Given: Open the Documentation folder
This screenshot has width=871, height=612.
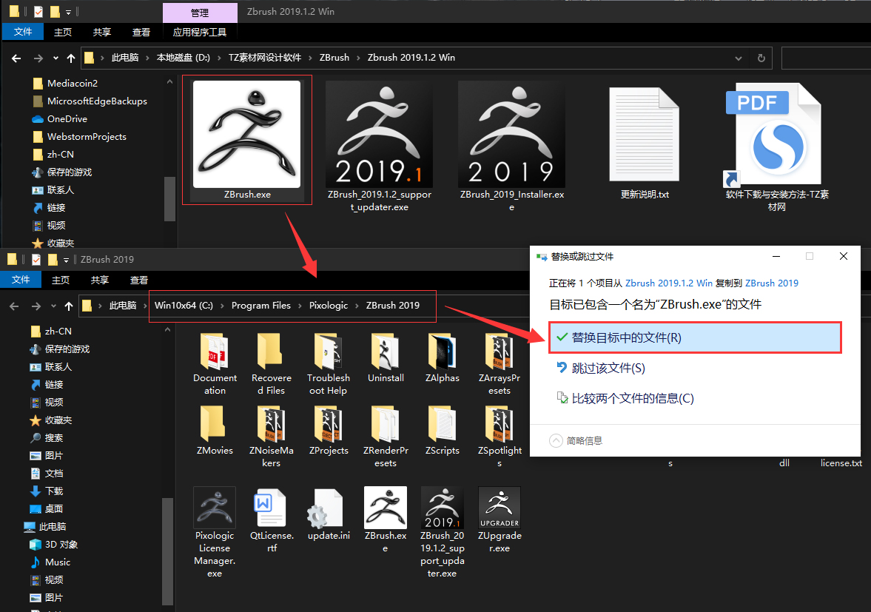Looking at the screenshot, I should pos(215,364).
